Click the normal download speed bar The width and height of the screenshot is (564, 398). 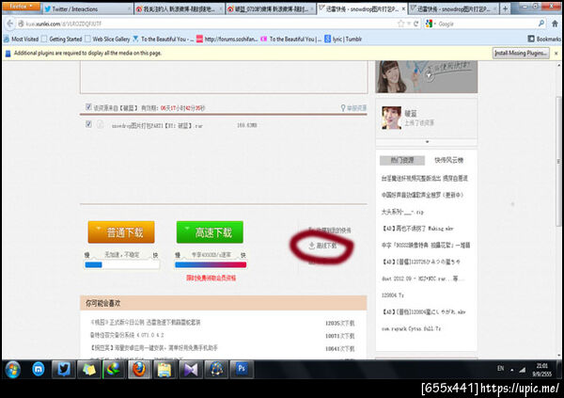coord(122,264)
